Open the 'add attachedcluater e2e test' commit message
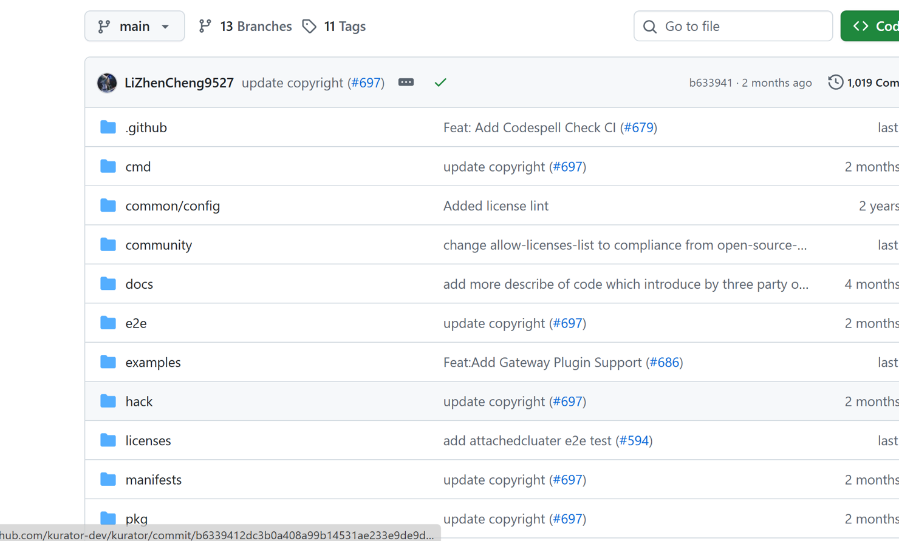Image resolution: width=899 pixels, height=541 pixels. coord(527,440)
